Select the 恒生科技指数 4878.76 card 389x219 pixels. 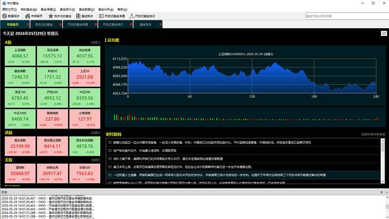click(x=85, y=146)
